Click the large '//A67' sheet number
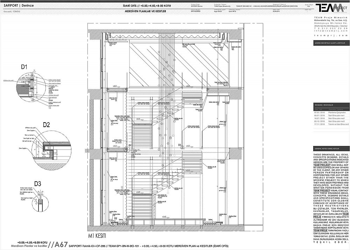 click(x=58, y=244)
